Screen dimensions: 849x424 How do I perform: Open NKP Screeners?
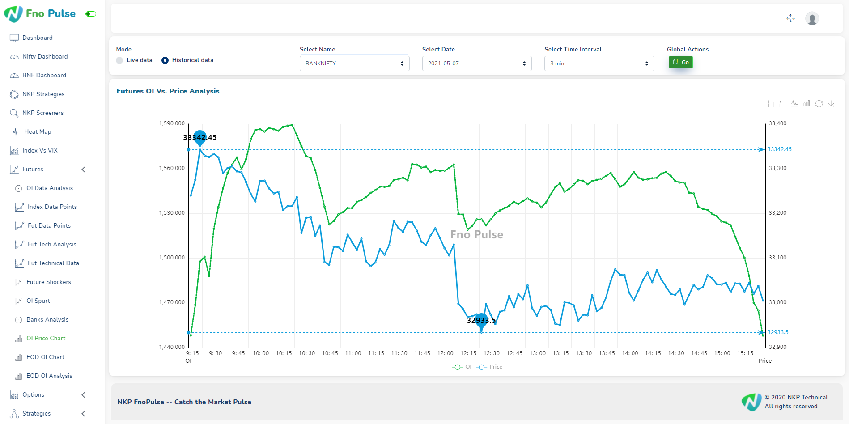pos(43,113)
